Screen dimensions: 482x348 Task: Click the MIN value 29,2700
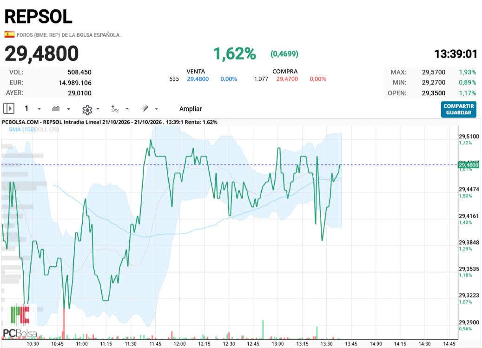pyautogui.click(x=434, y=82)
